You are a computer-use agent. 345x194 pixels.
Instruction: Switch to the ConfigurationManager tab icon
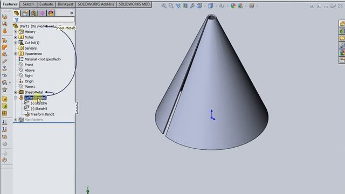[33, 13]
